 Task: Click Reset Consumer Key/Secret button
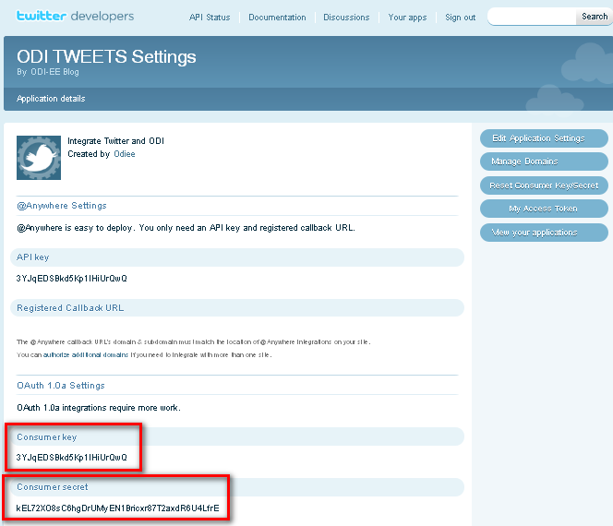544,185
